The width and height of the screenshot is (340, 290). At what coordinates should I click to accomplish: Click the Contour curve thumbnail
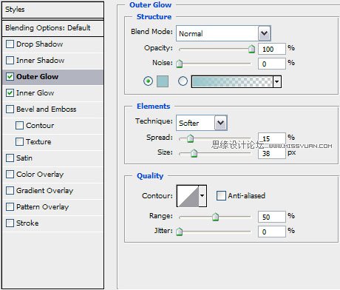coord(188,196)
